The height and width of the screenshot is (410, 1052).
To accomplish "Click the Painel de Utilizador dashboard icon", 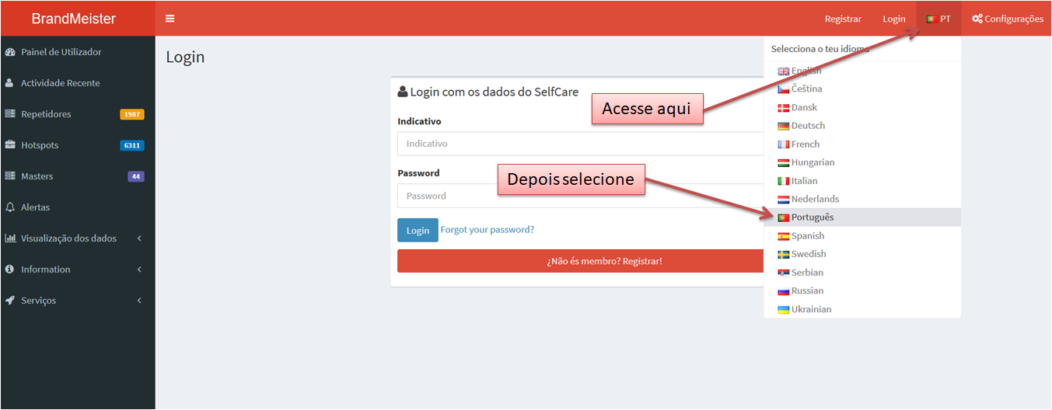I will tap(10, 52).
